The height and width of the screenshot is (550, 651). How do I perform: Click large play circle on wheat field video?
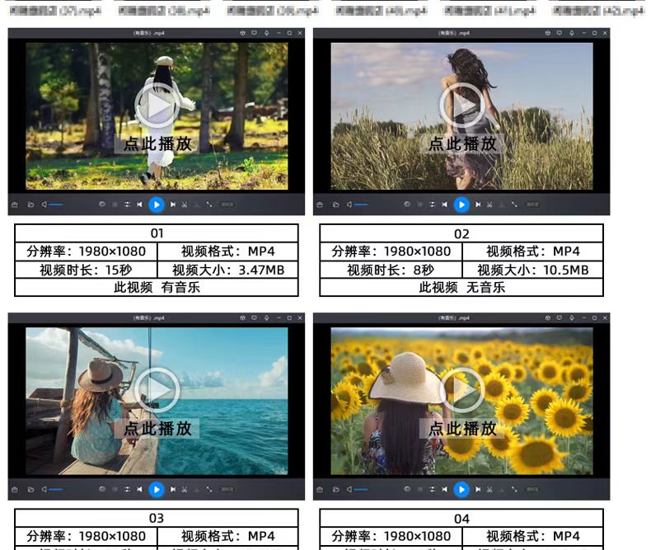(x=461, y=105)
